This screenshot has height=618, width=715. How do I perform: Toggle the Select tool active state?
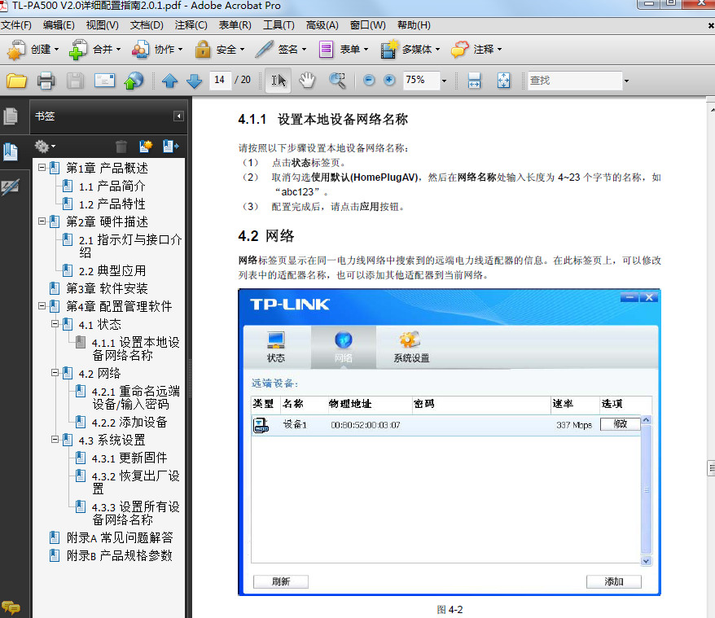[x=280, y=81]
